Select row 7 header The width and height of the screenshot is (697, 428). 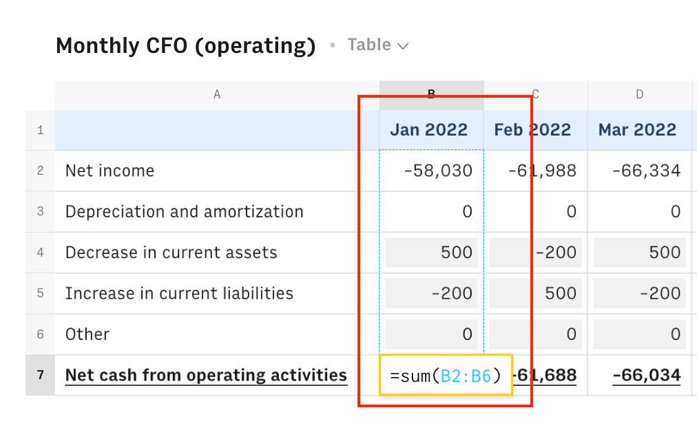coord(40,375)
